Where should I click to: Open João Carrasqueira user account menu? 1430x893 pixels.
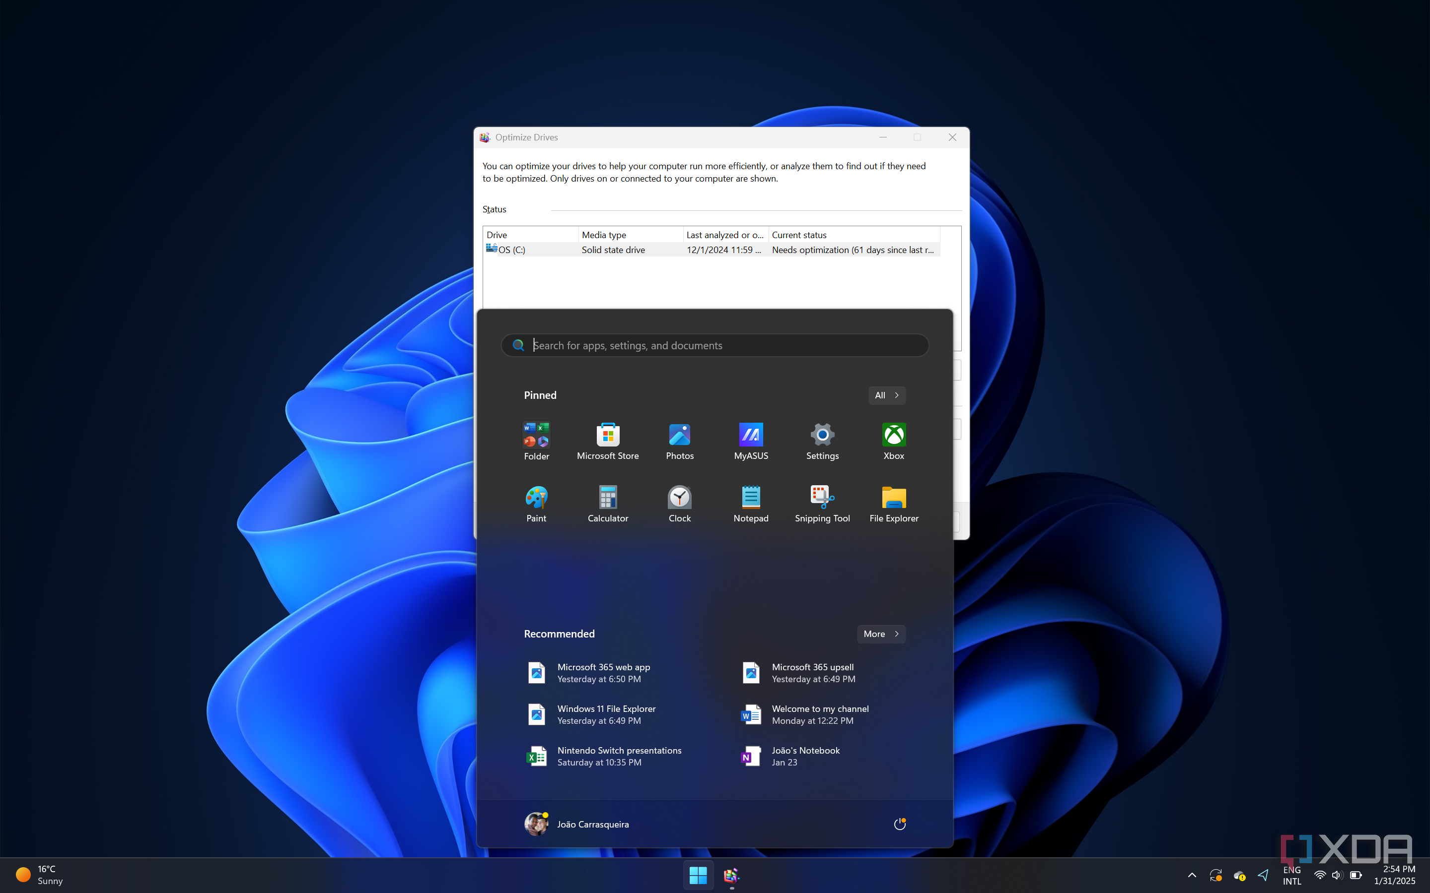pyautogui.click(x=577, y=824)
